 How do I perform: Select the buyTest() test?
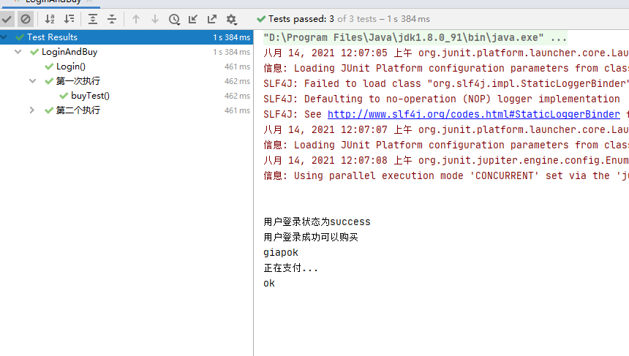(x=90, y=96)
